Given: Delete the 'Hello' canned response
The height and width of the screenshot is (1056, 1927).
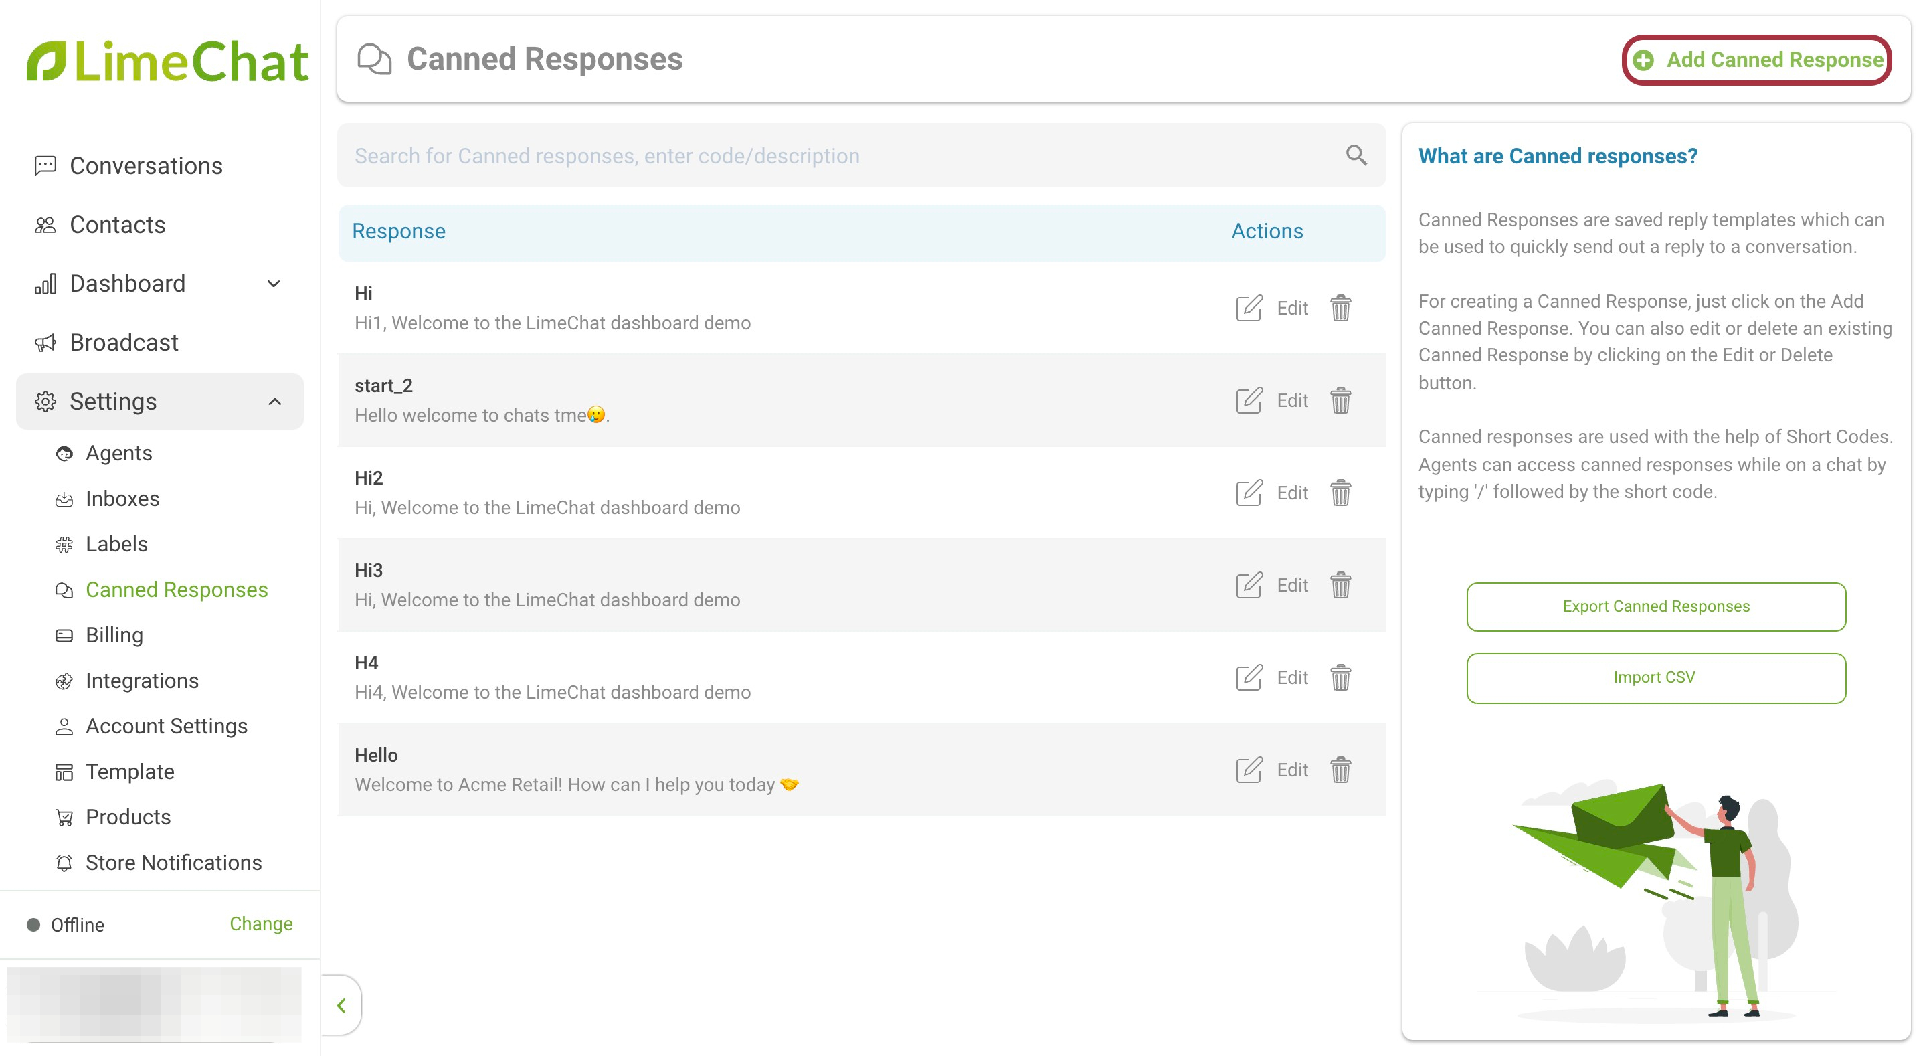Looking at the screenshot, I should pyautogui.click(x=1340, y=770).
